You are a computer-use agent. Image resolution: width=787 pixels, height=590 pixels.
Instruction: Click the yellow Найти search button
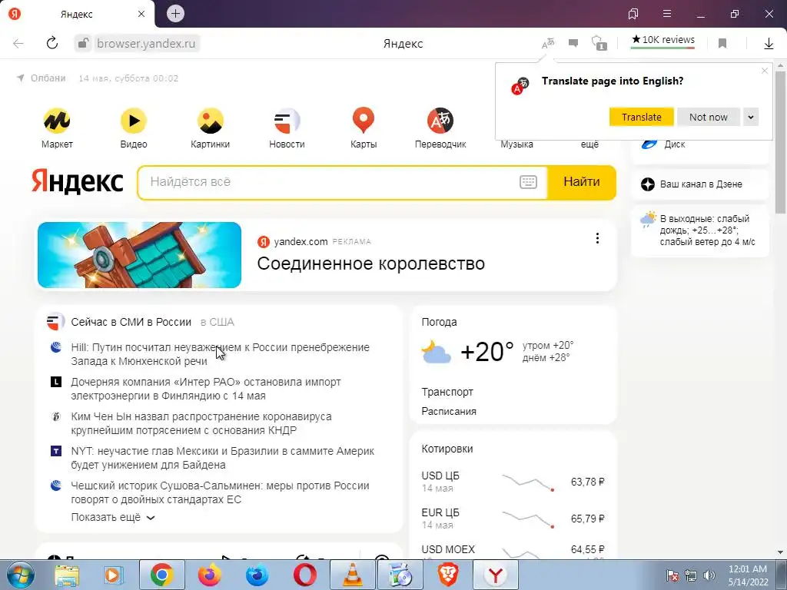point(582,182)
